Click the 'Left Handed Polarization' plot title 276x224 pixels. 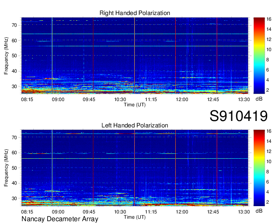135,125
